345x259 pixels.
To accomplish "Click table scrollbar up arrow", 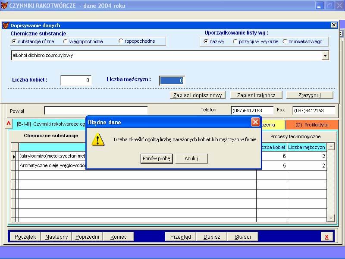I will tap(331, 147).
